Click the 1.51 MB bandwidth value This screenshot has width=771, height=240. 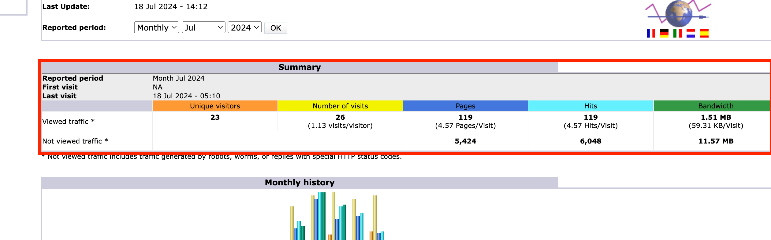pos(716,117)
